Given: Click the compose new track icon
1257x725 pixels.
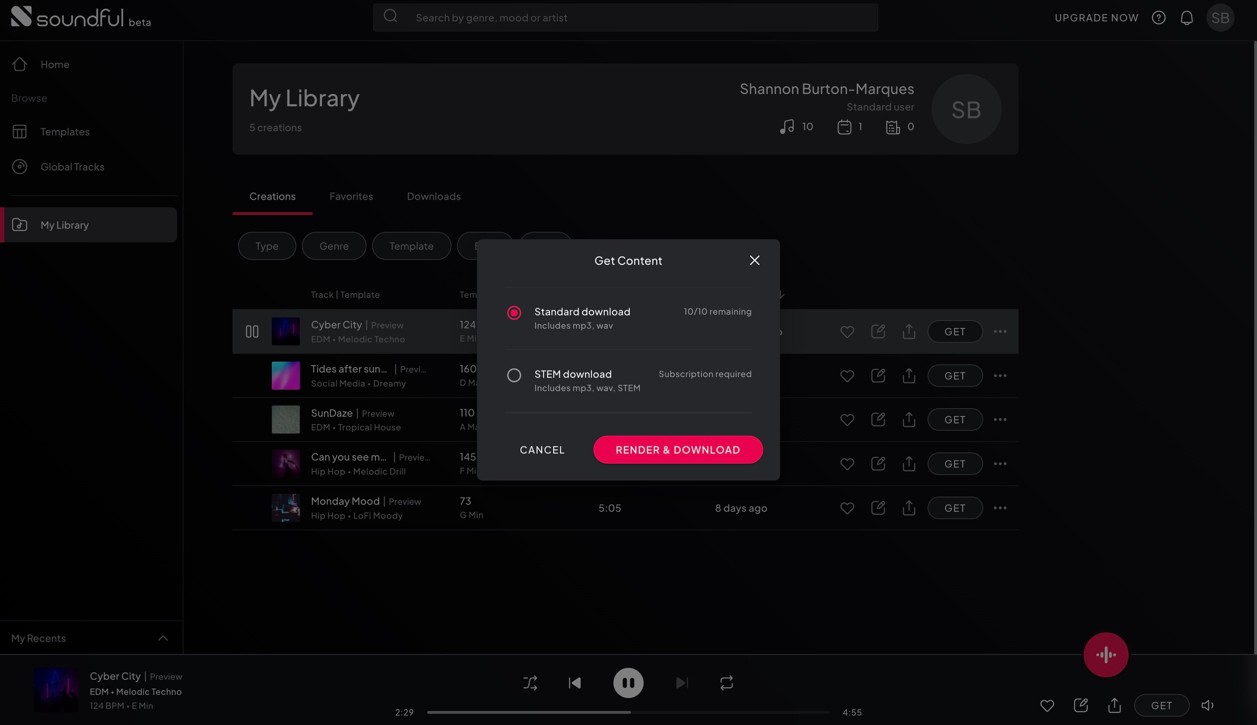Looking at the screenshot, I should tap(1106, 654).
